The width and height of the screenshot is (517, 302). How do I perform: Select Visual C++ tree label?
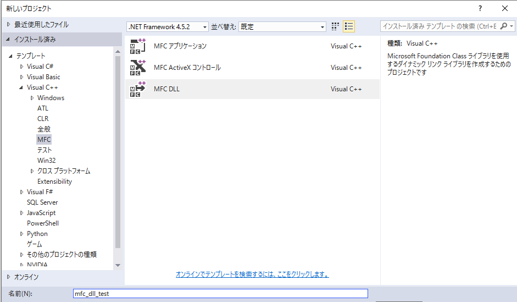point(42,87)
